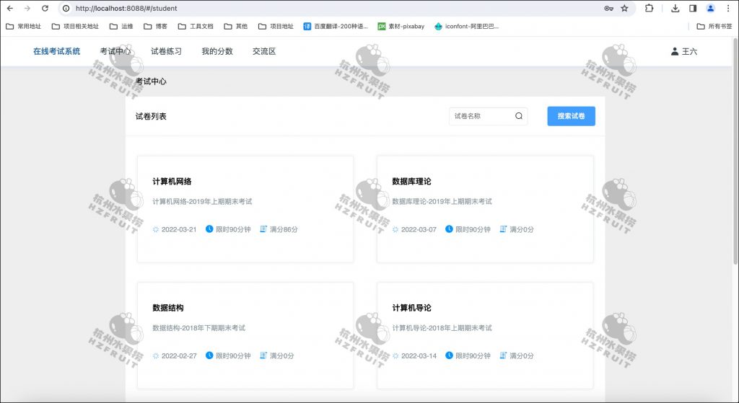Open the 其他 bookmark folder
This screenshot has width=739, height=403.
(236, 27)
